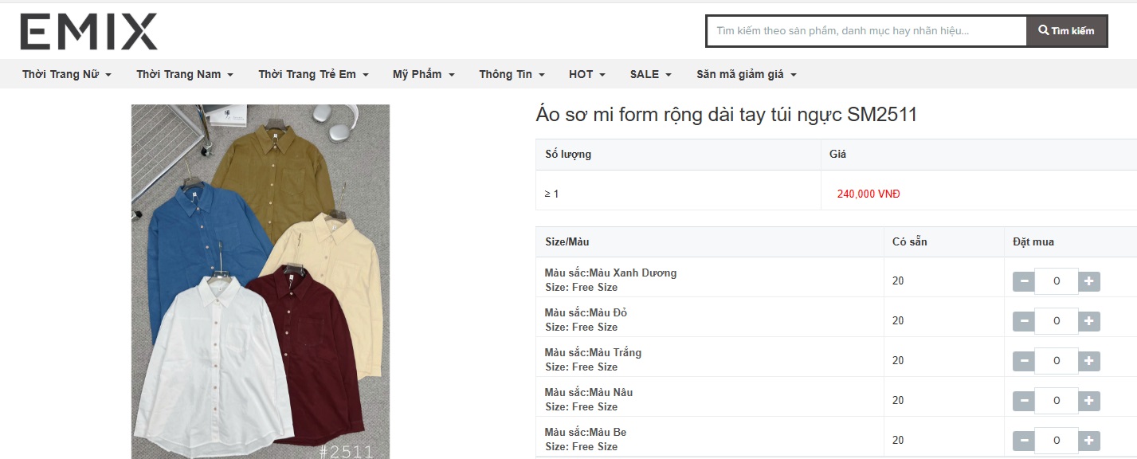Increase quantity for Màu Đỏ
Screen dimensions: 1137x459
[1089, 320]
